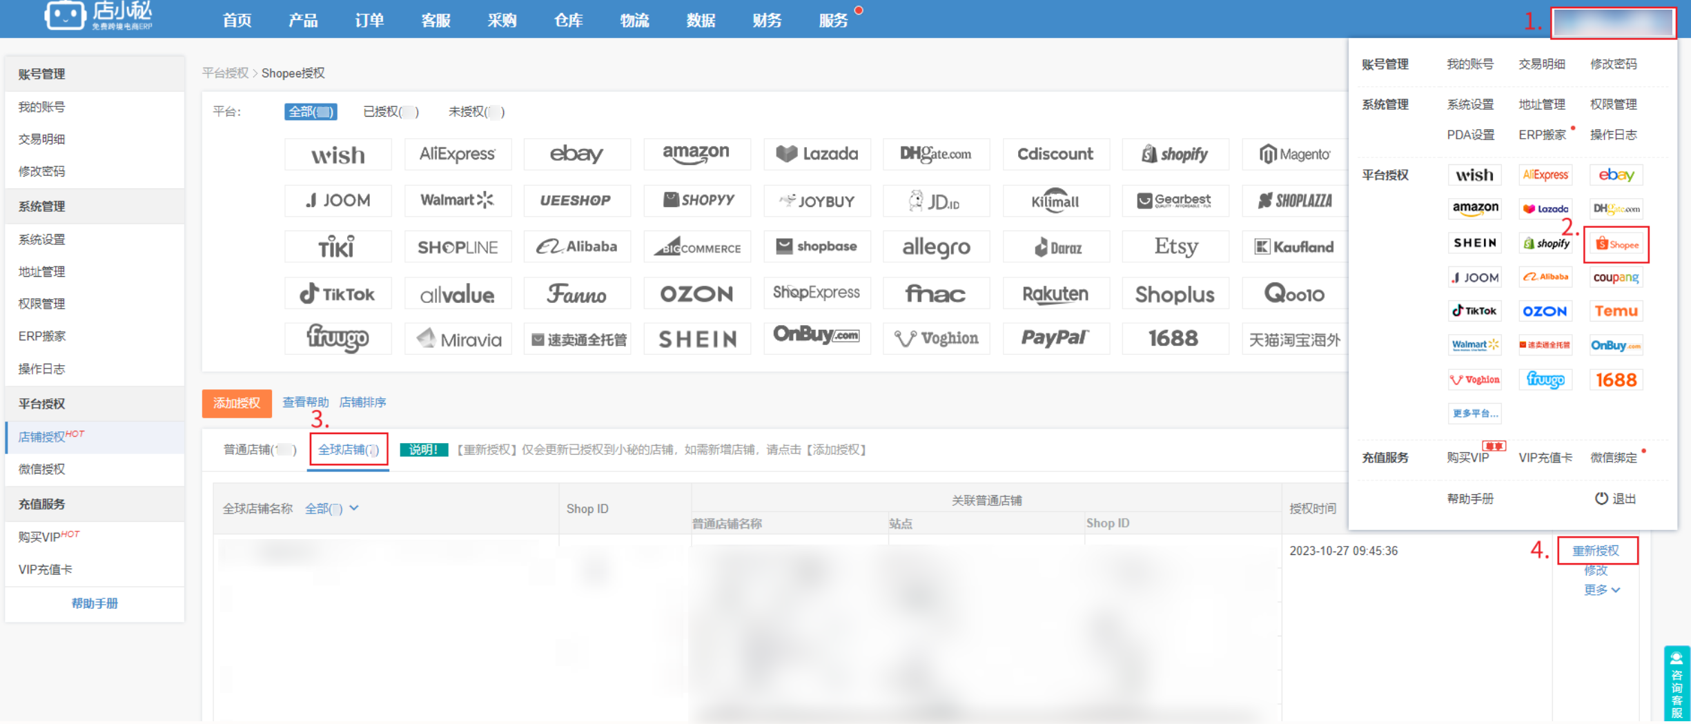Select the 全部 platform filter
Image resolution: width=1691 pixels, height=724 pixels.
pos(311,112)
